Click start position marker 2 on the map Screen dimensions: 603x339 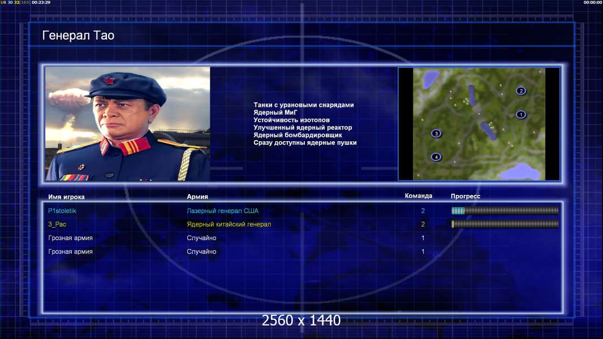(521, 91)
